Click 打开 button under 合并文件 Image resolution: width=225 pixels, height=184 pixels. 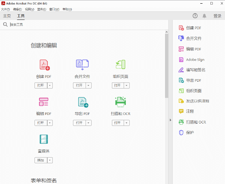(79, 85)
